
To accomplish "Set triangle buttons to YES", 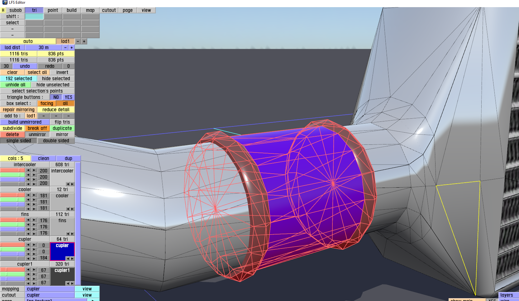I will click(69, 97).
